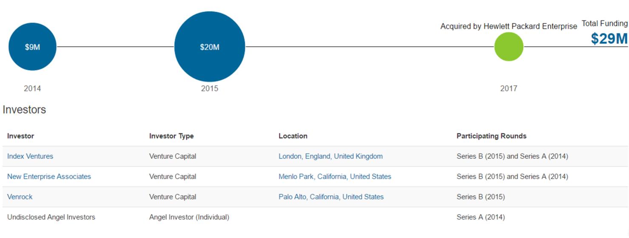
Task: Click the Participating Rounds column header
Action: point(491,136)
